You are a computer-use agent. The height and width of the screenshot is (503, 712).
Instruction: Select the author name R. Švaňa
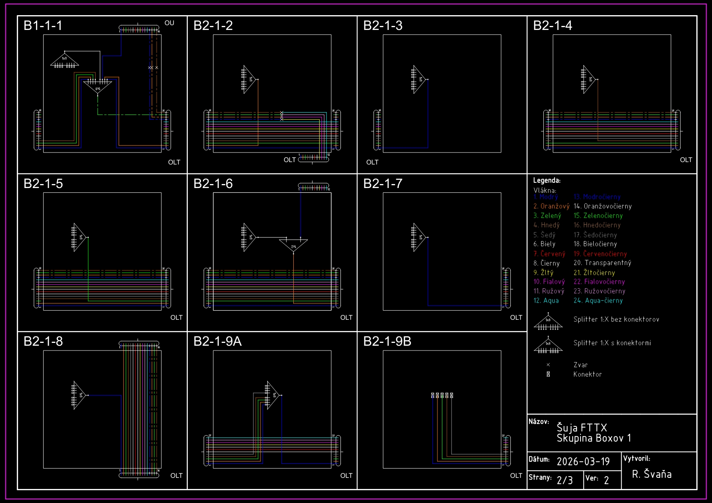(x=652, y=474)
